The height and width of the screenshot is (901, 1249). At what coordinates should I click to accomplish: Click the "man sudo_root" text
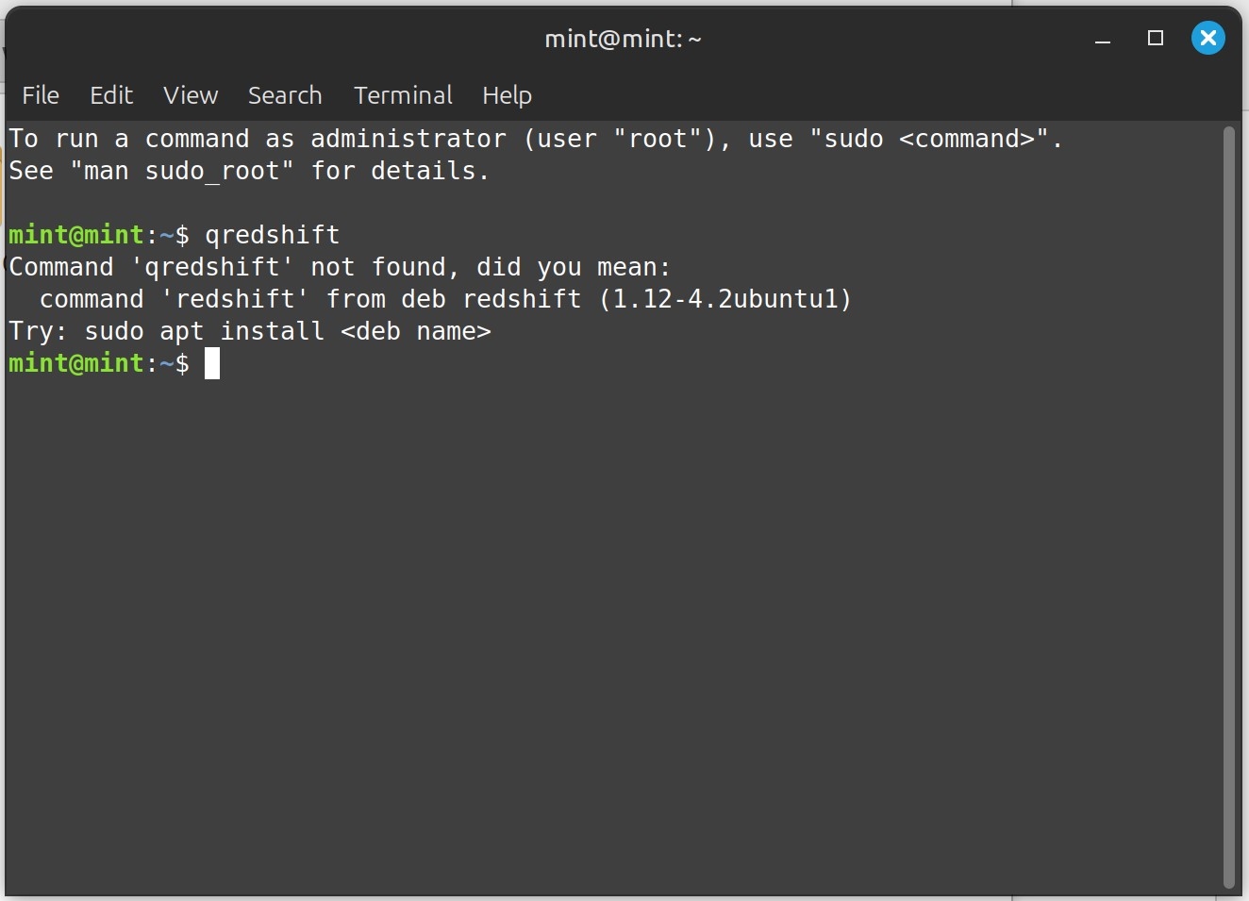[181, 171]
